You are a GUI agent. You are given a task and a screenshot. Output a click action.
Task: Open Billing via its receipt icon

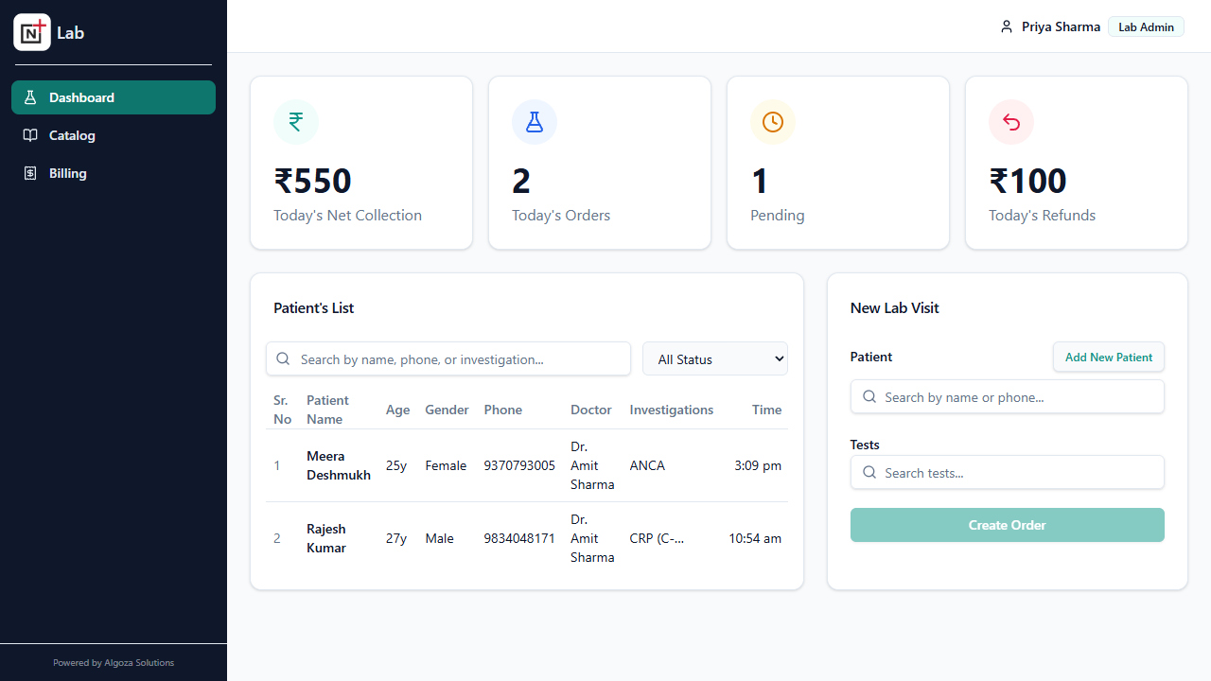[29, 173]
